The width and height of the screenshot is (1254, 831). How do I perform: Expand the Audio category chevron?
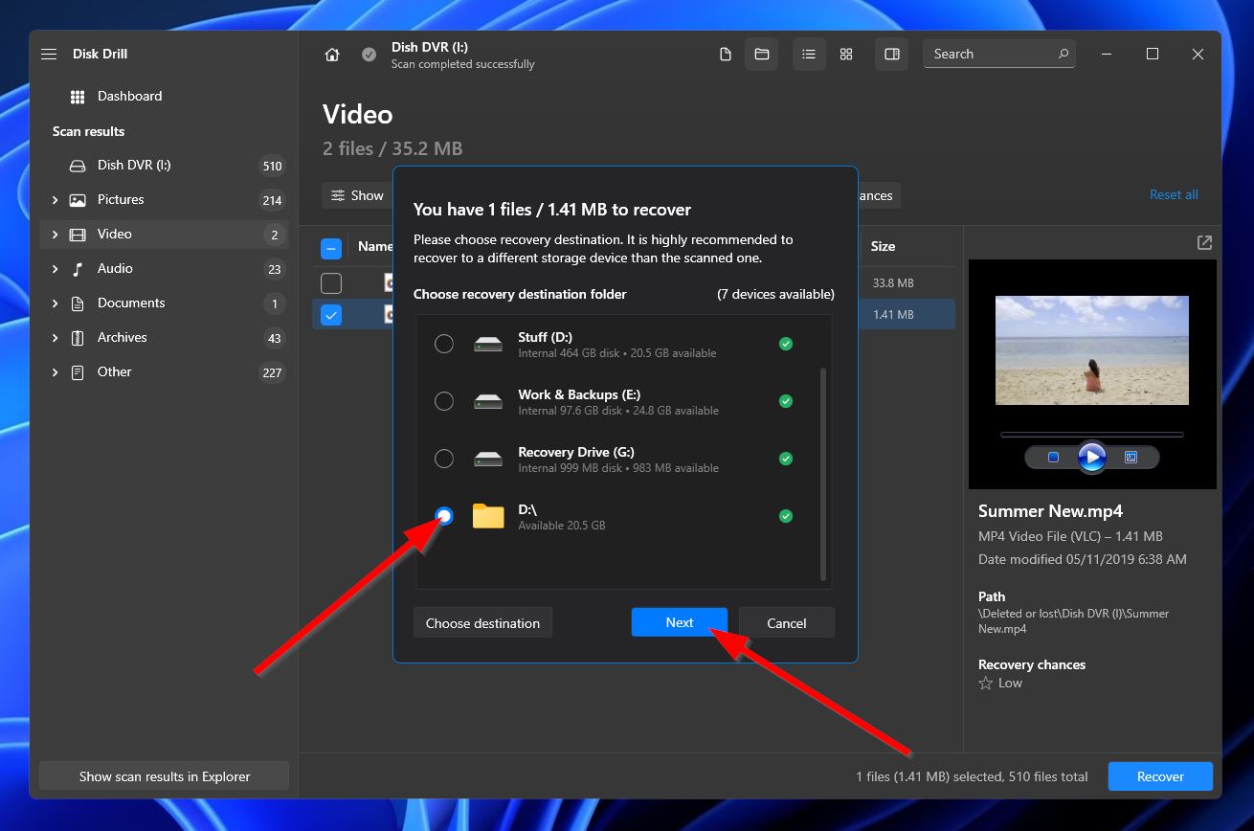tap(55, 269)
